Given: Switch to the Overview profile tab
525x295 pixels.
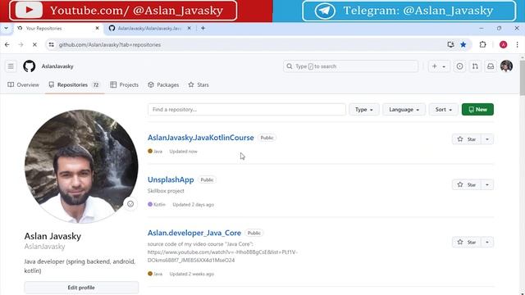Looking at the screenshot, I should coord(24,85).
